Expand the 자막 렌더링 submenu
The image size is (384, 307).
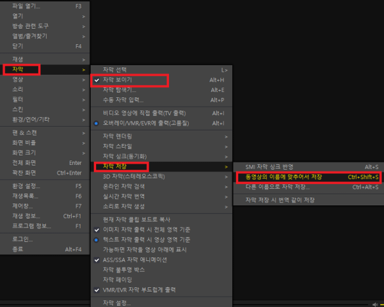coord(161,136)
